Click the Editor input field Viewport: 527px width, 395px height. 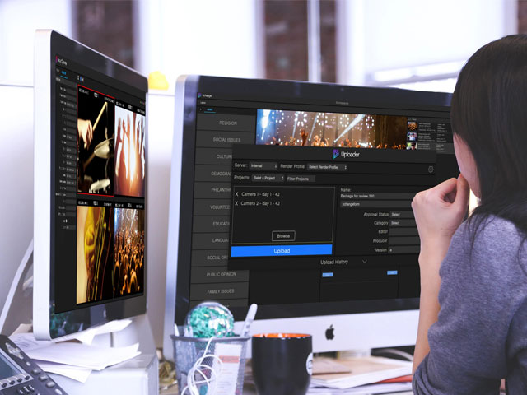coord(403,232)
